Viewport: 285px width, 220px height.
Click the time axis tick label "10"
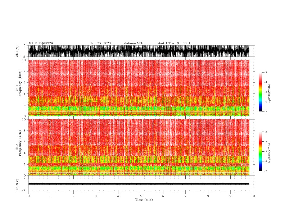point(253,196)
